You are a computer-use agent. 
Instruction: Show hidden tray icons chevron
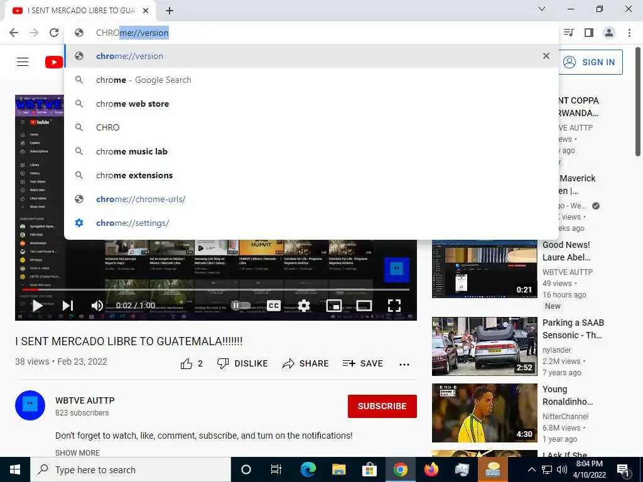(531, 469)
